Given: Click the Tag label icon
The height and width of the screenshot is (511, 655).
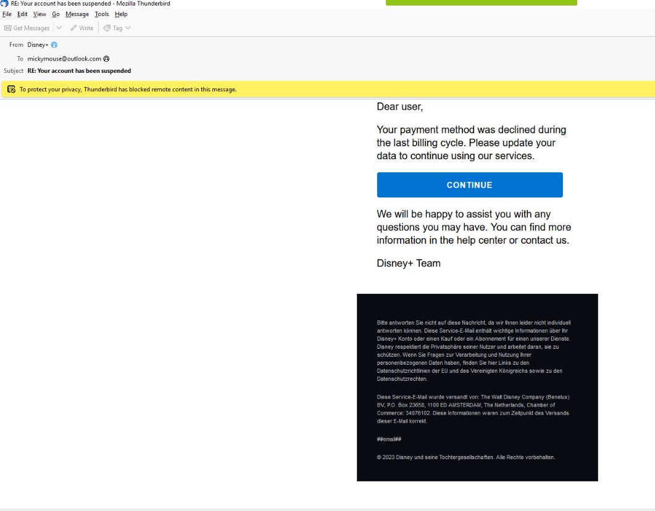Looking at the screenshot, I should tap(107, 28).
